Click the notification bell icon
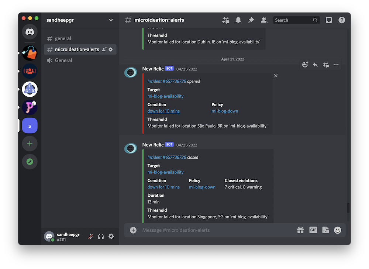 point(238,20)
